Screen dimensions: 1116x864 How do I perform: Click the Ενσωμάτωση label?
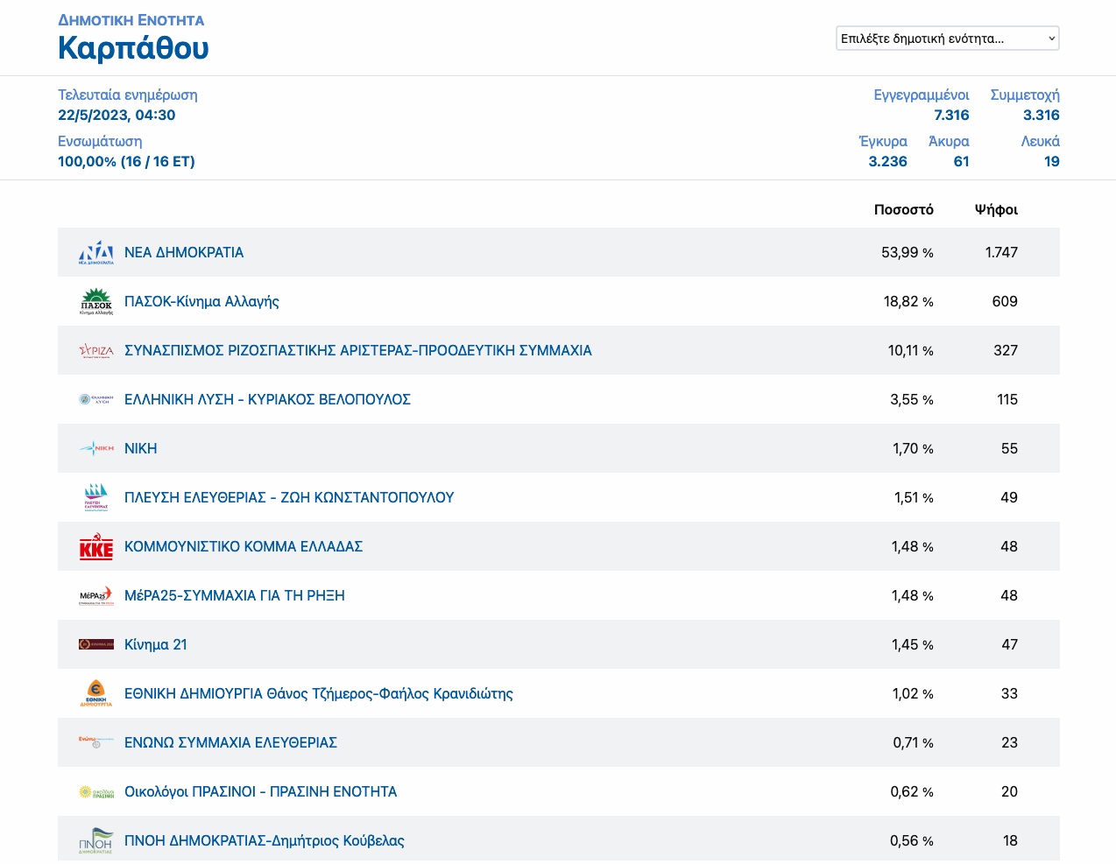pos(100,141)
